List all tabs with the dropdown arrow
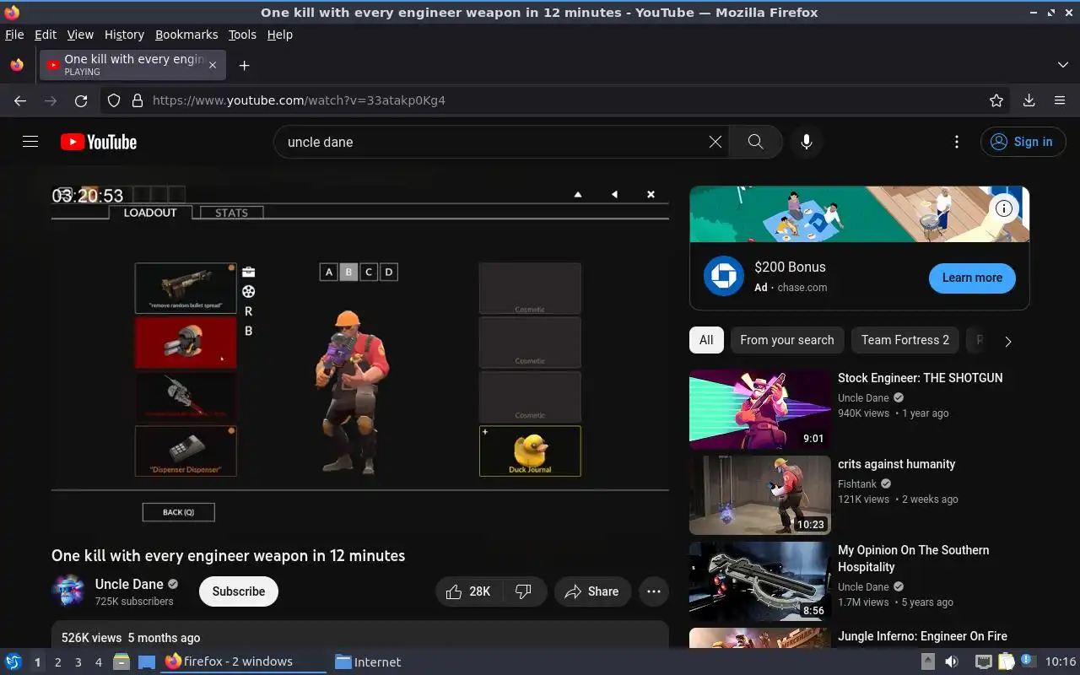Viewport: 1080px width, 675px height. [1063, 65]
